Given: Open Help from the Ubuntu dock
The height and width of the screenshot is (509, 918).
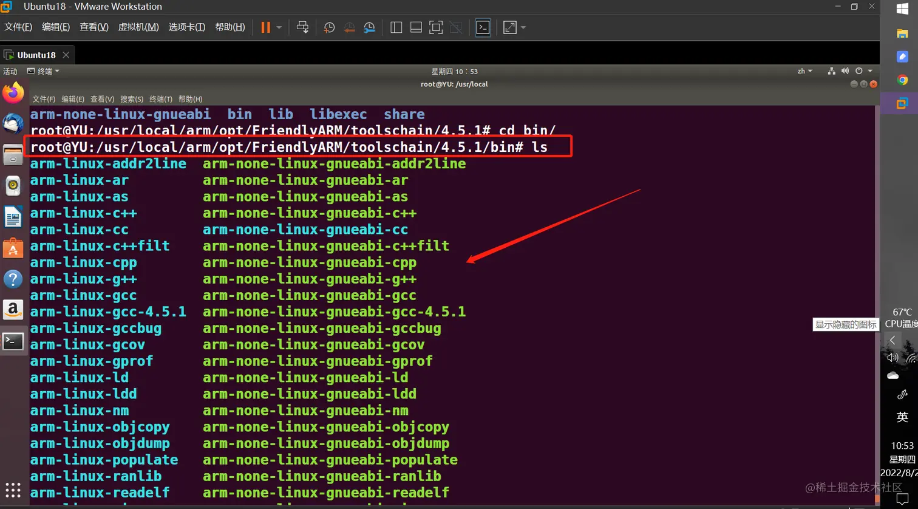Looking at the screenshot, I should click(x=13, y=279).
